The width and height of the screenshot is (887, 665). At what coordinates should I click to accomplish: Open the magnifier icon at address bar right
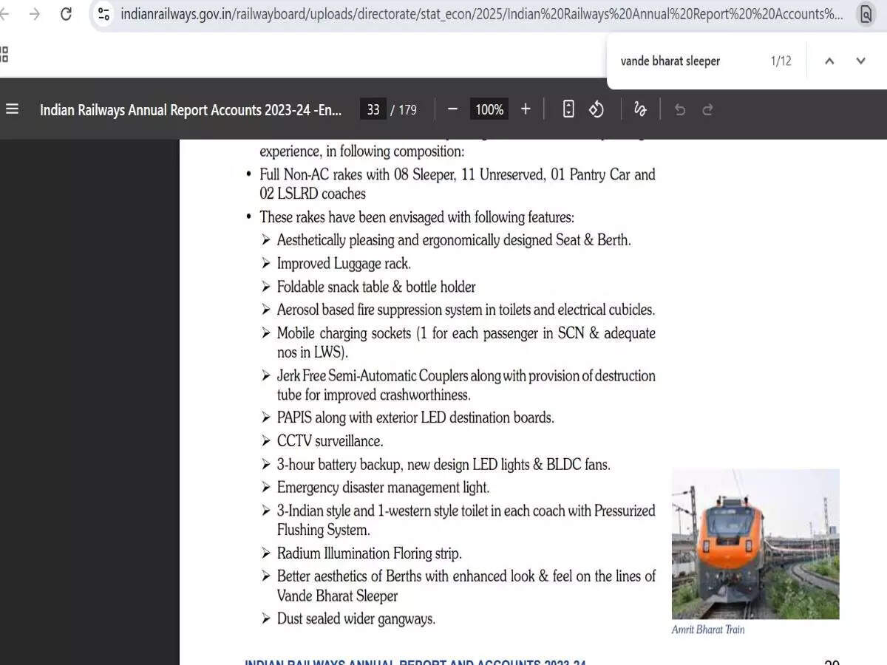click(866, 13)
